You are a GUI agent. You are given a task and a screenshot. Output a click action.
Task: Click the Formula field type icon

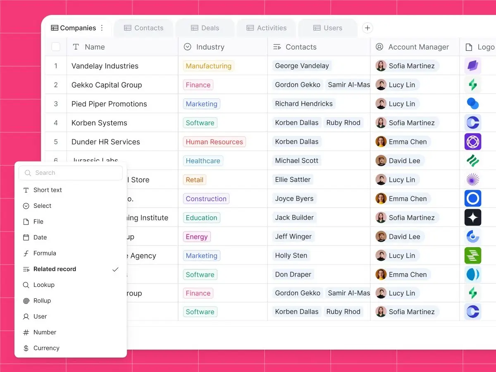click(26, 253)
